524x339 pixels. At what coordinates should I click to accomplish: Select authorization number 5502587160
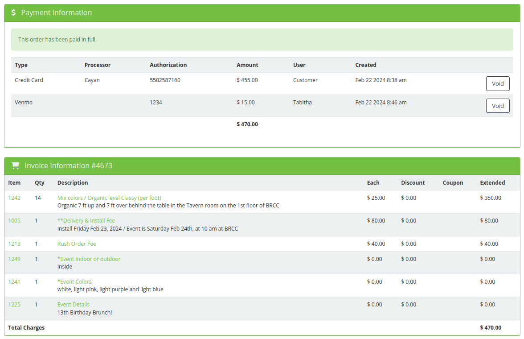[x=165, y=80]
